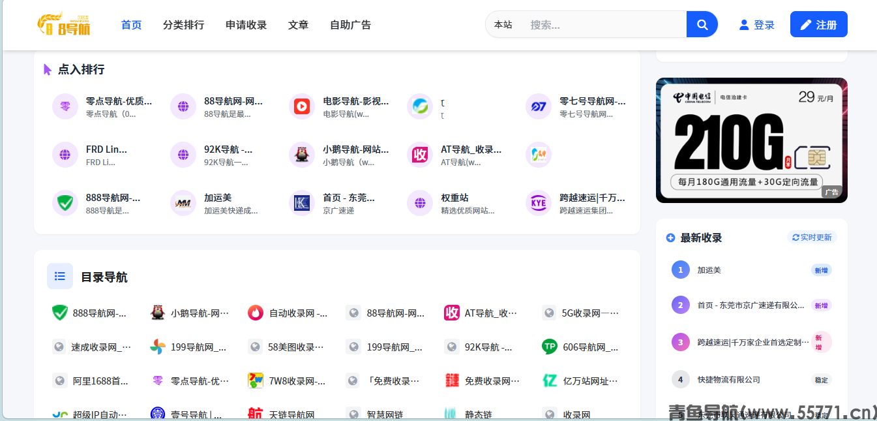Click 稳定 badge next to 快捷物流有限公司

821,380
